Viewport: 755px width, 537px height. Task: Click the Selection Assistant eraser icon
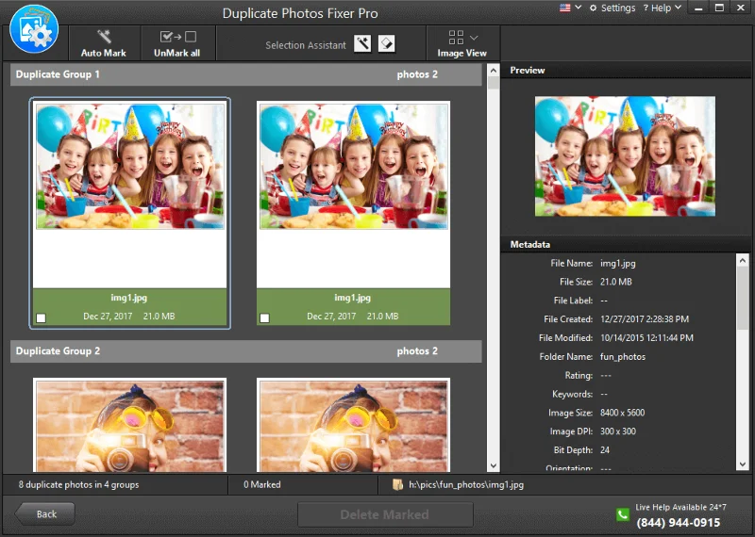tap(387, 44)
